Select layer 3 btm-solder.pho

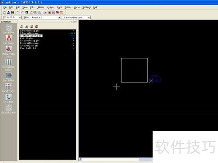tap(31, 36)
